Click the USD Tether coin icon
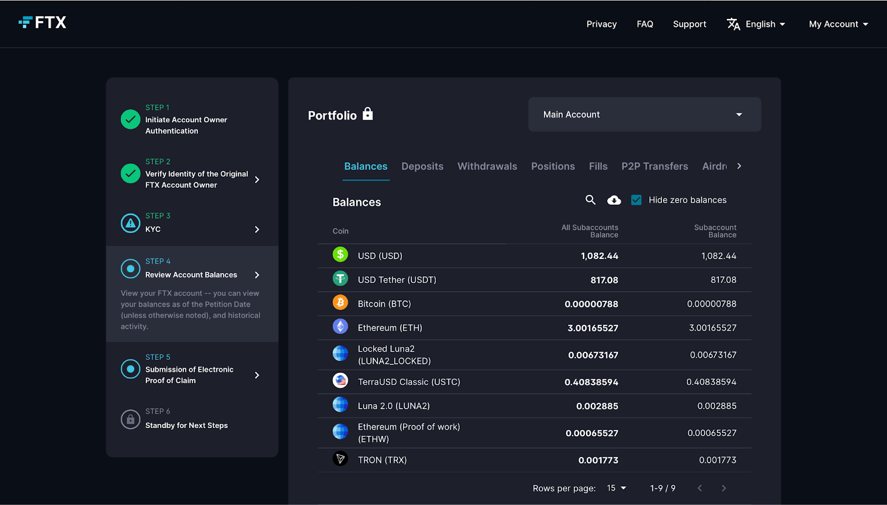The image size is (887, 505). point(340,279)
